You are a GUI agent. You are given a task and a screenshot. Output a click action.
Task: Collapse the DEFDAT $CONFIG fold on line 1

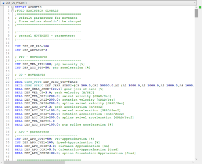12,7
